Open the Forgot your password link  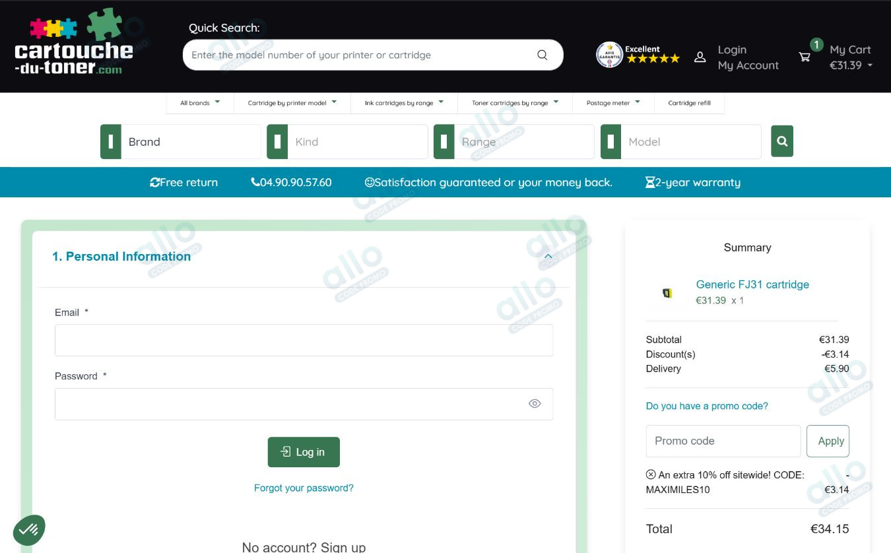click(x=304, y=488)
